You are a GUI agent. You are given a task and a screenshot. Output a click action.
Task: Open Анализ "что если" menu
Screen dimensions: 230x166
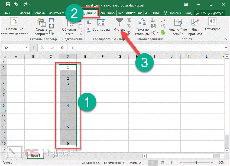pos(178,27)
